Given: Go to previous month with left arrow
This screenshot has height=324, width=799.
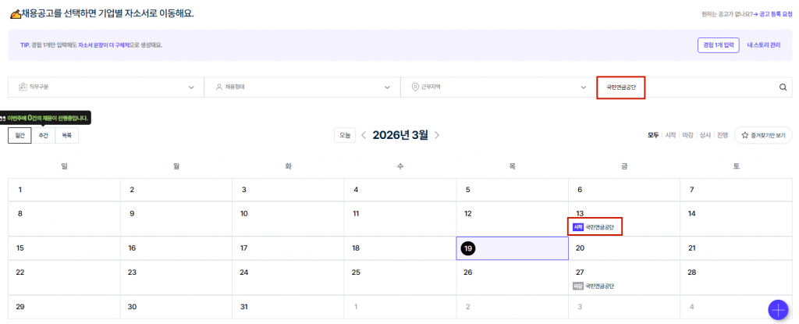Looking at the screenshot, I should coord(364,135).
